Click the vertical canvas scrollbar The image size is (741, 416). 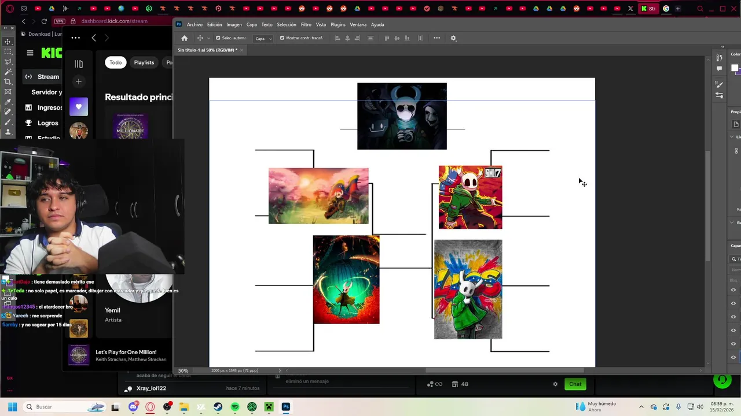[x=707, y=205]
